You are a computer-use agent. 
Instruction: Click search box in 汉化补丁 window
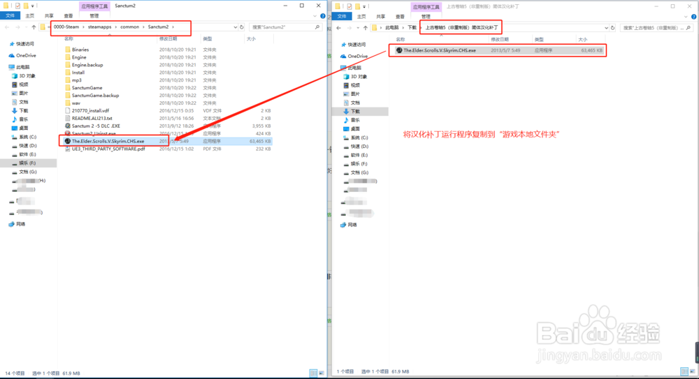pos(656,28)
